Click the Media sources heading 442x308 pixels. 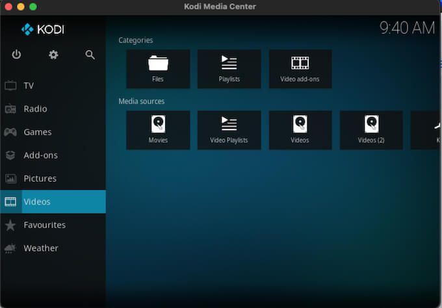pos(142,101)
